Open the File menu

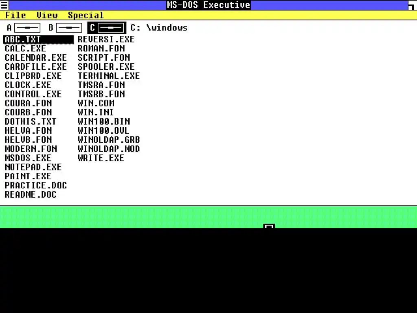click(x=15, y=15)
